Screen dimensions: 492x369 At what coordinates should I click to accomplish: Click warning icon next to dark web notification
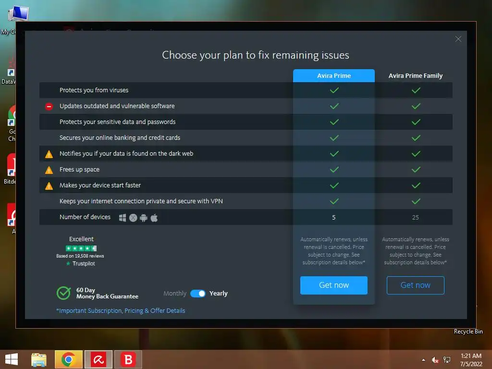pyautogui.click(x=49, y=154)
